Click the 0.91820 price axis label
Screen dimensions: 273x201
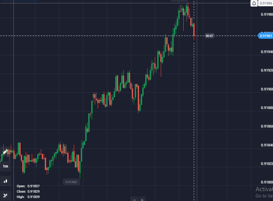click(x=267, y=164)
